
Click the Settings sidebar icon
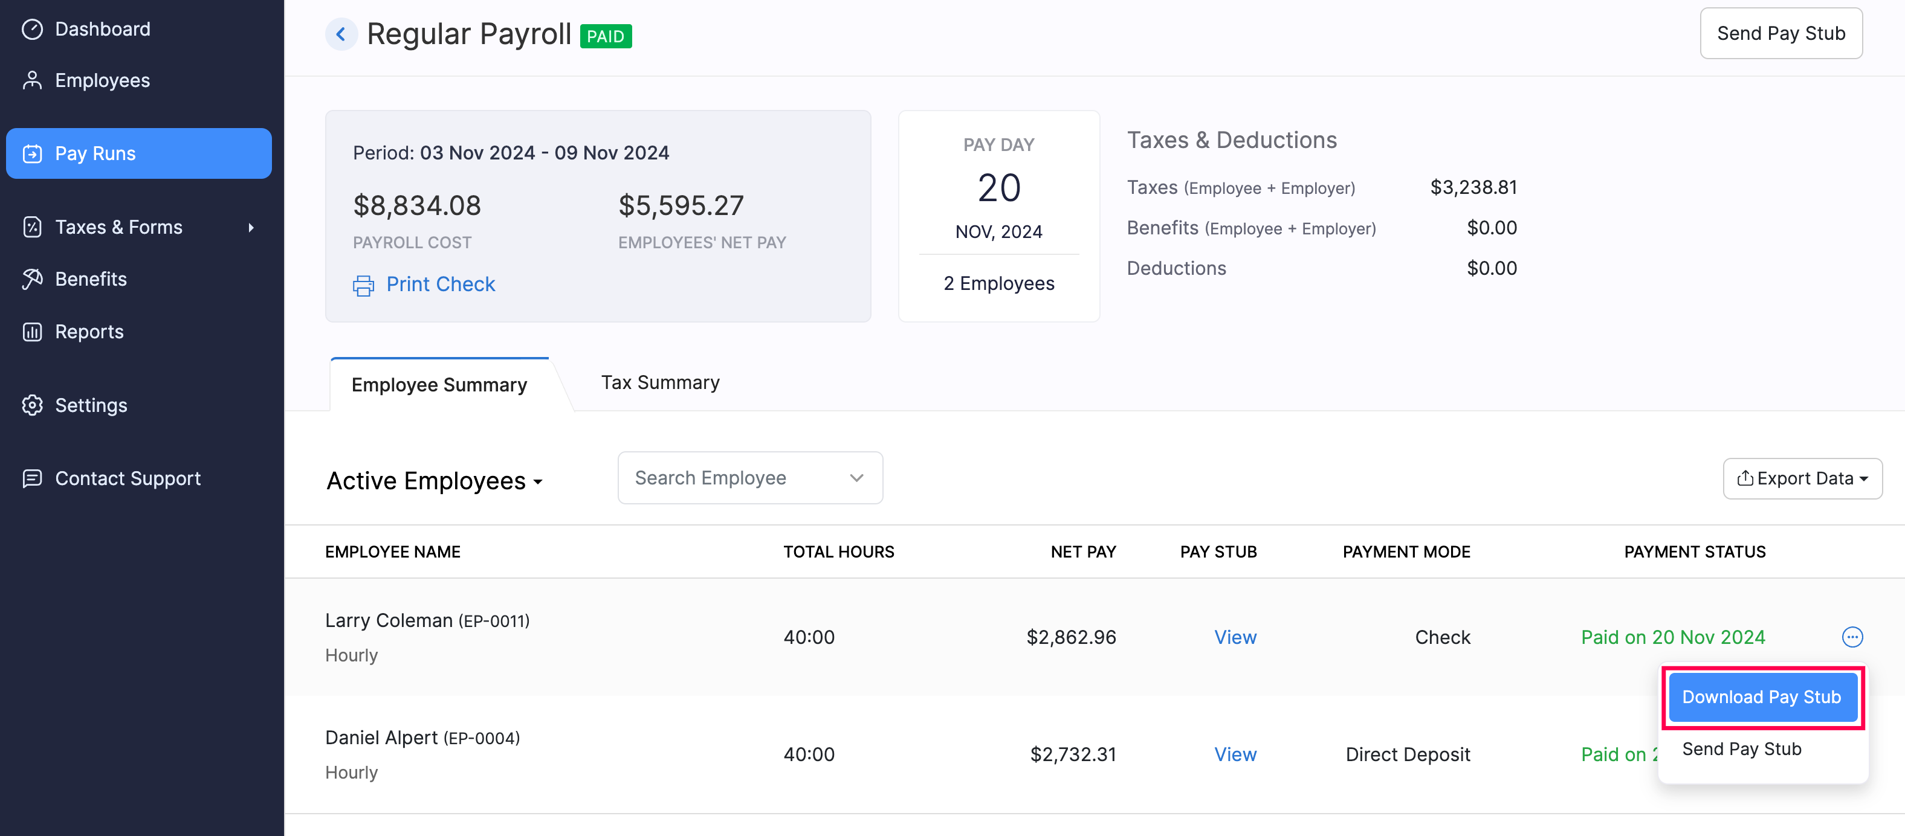click(34, 405)
